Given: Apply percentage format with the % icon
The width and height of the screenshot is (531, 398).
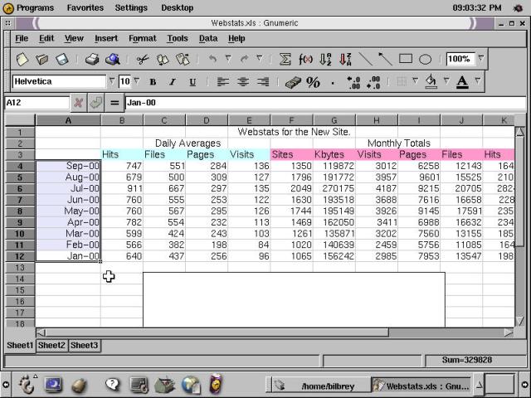Looking at the screenshot, I should coord(313,82).
